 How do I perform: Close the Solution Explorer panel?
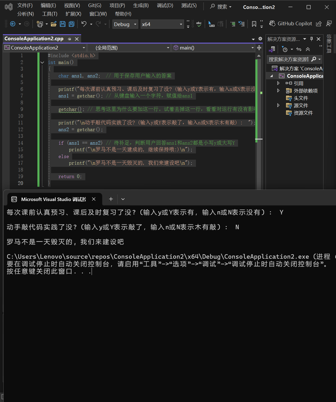pos(318,39)
